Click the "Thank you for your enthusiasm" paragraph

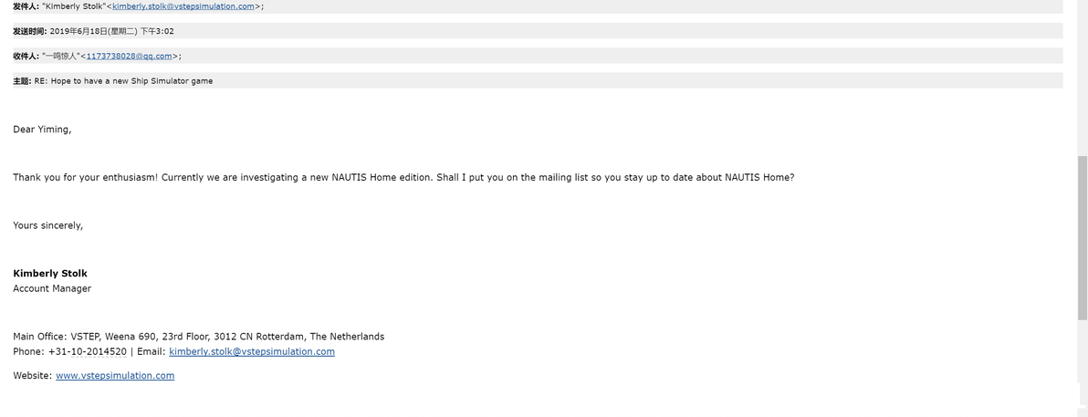(x=403, y=177)
